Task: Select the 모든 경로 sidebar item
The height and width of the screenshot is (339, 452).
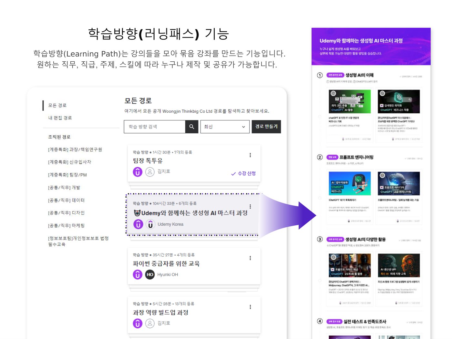Action: [x=57, y=105]
